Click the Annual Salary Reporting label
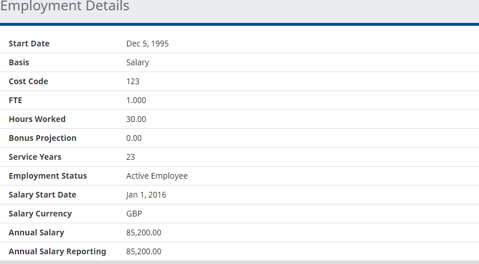The height and width of the screenshot is (264, 479). tap(57, 251)
